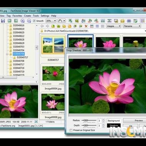Image resolution: width=146 pixels, height=146 pixels.
Task: Switch to the details list view icon
Action: point(92,26)
